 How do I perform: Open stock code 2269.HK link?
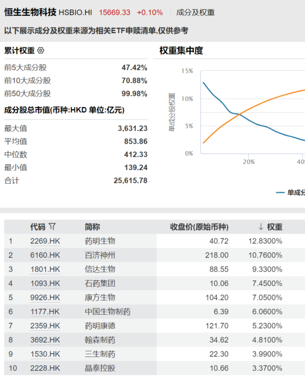pos(45,241)
